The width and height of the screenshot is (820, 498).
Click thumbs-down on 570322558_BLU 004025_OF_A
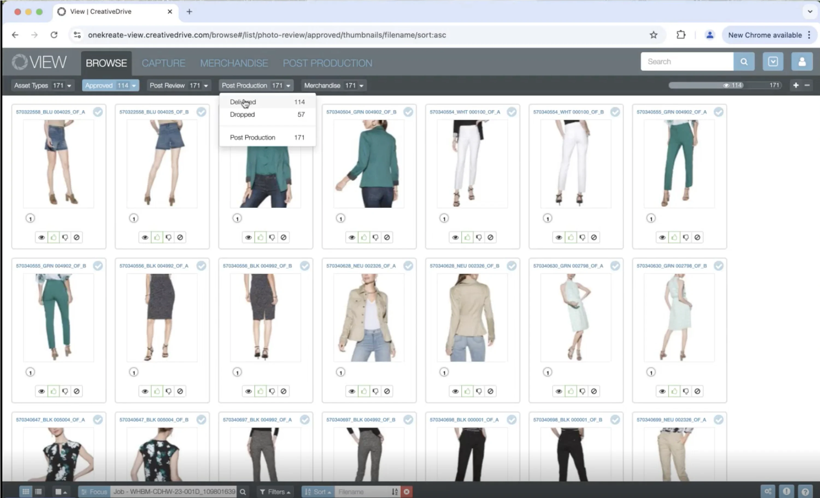click(65, 237)
